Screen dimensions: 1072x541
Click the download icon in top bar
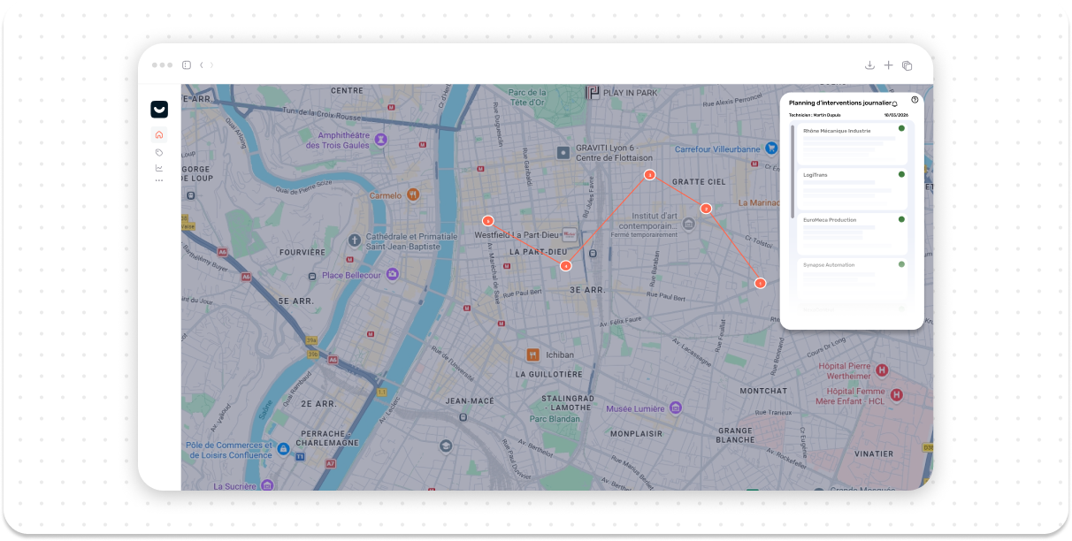pos(869,65)
